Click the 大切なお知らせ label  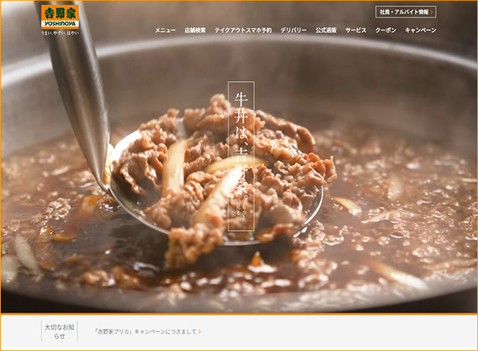60,331
